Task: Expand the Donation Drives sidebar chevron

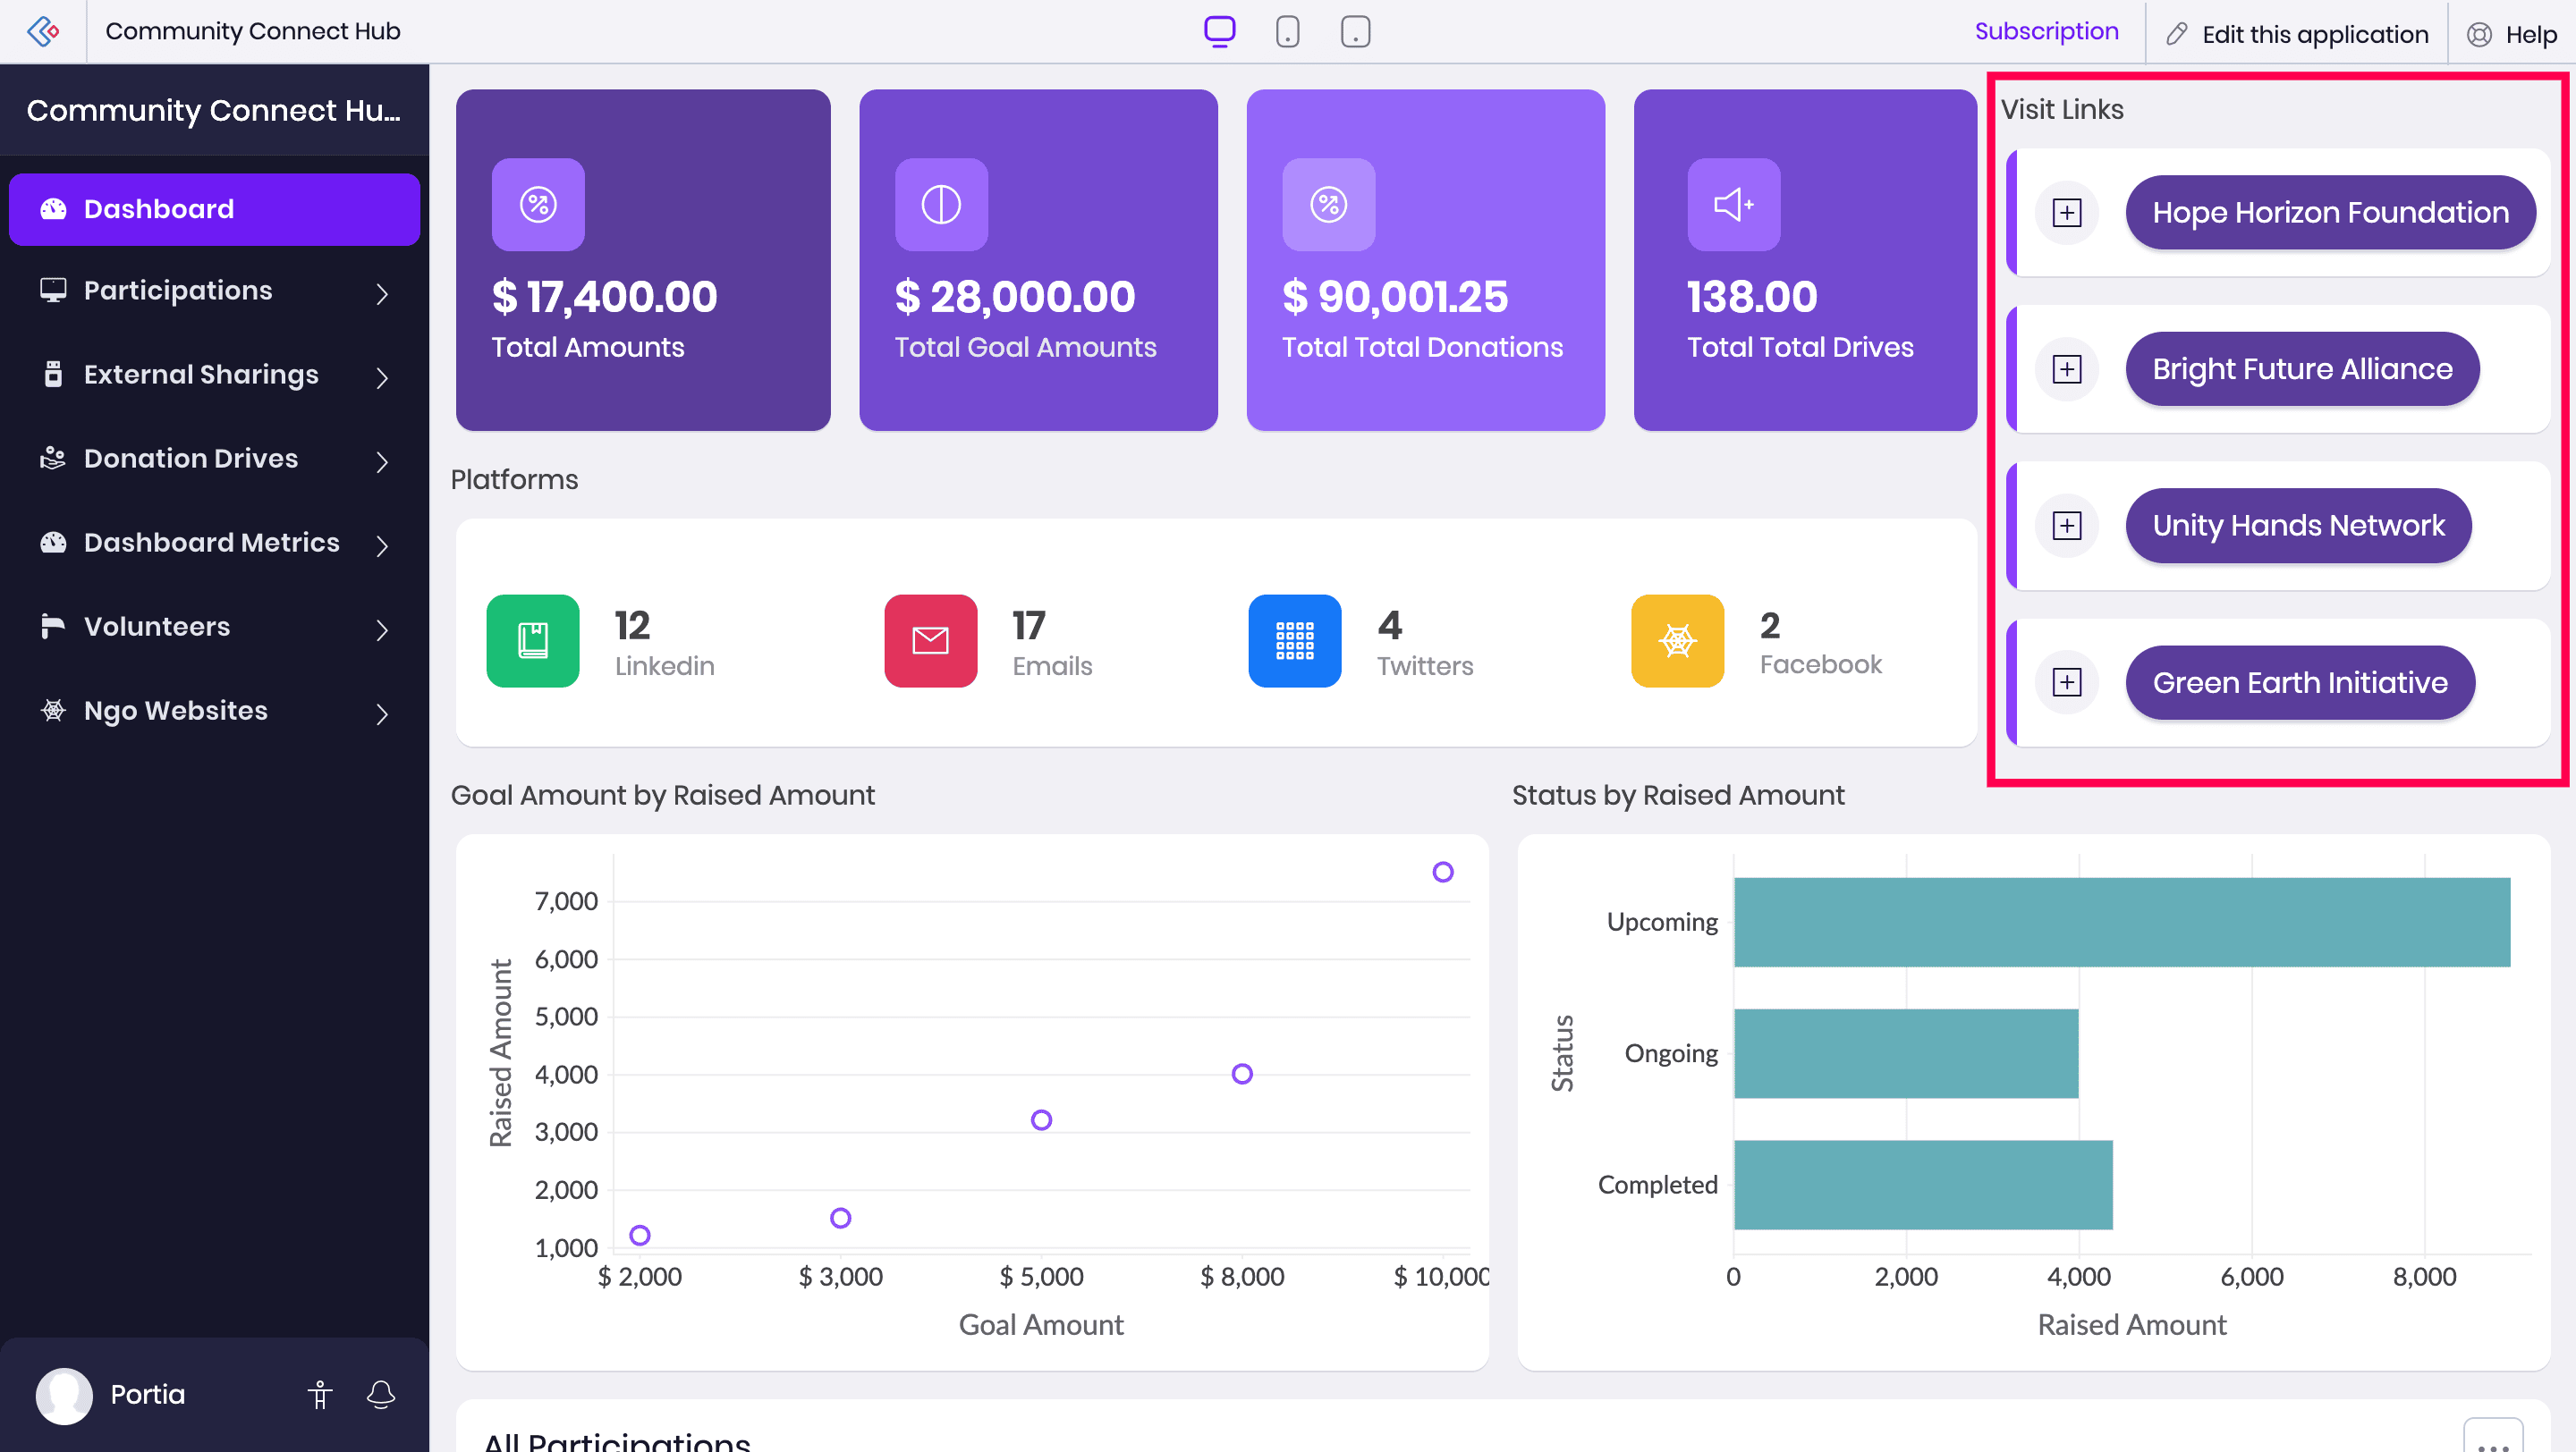Action: 382,460
